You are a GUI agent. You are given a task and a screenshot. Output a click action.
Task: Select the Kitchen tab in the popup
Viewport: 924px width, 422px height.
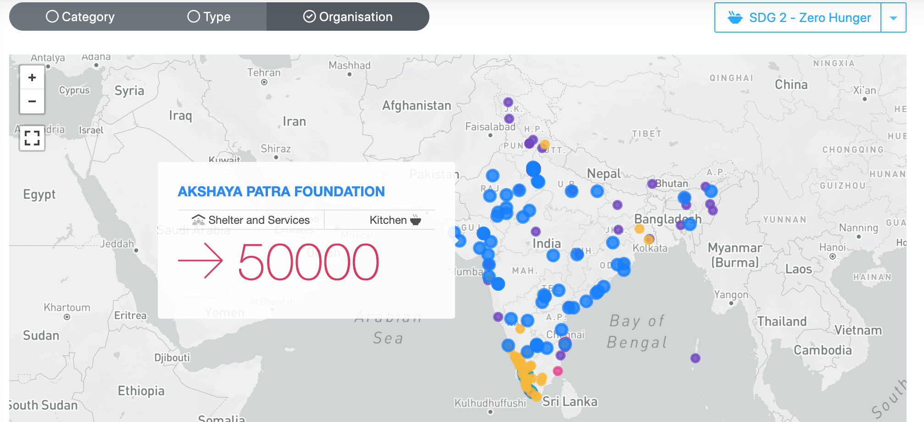click(380, 220)
